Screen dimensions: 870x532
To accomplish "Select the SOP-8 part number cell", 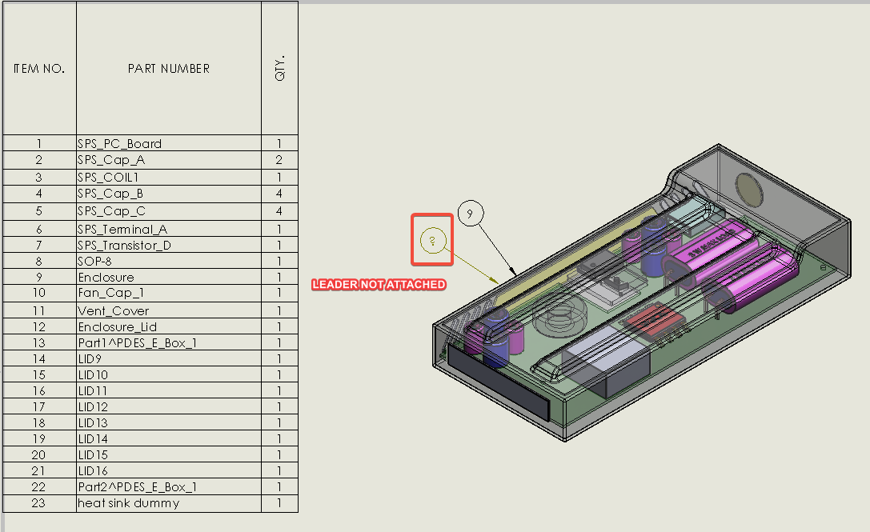I will (169, 261).
